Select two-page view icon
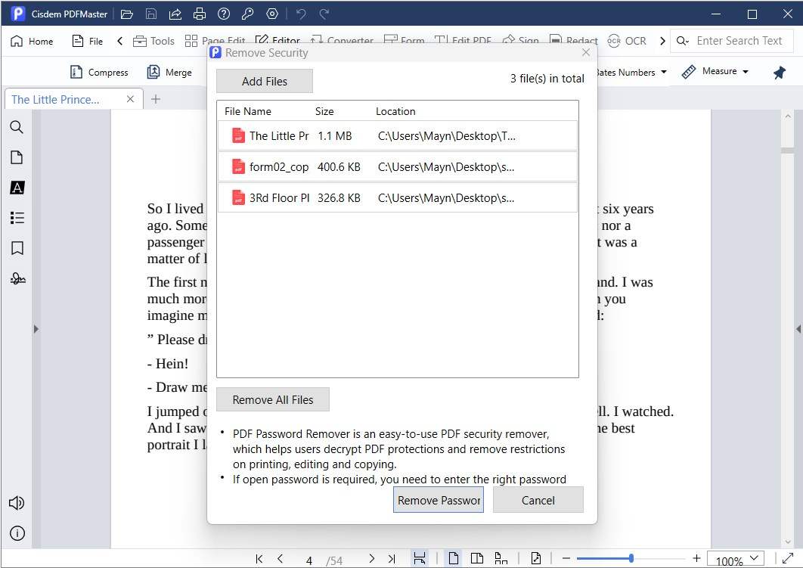Image resolution: width=803 pixels, height=568 pixels. pos(477,558)
